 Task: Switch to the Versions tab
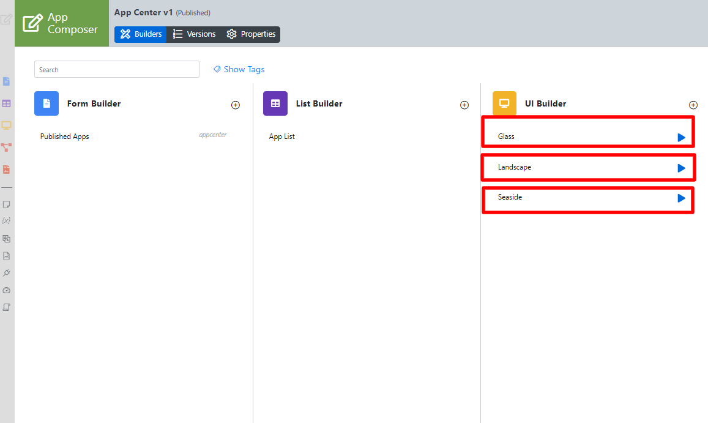click(194, 34)
